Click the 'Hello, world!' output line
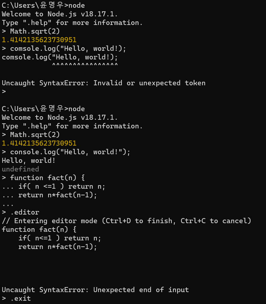Viewport: 266px width, 304px height. [29, 161]
